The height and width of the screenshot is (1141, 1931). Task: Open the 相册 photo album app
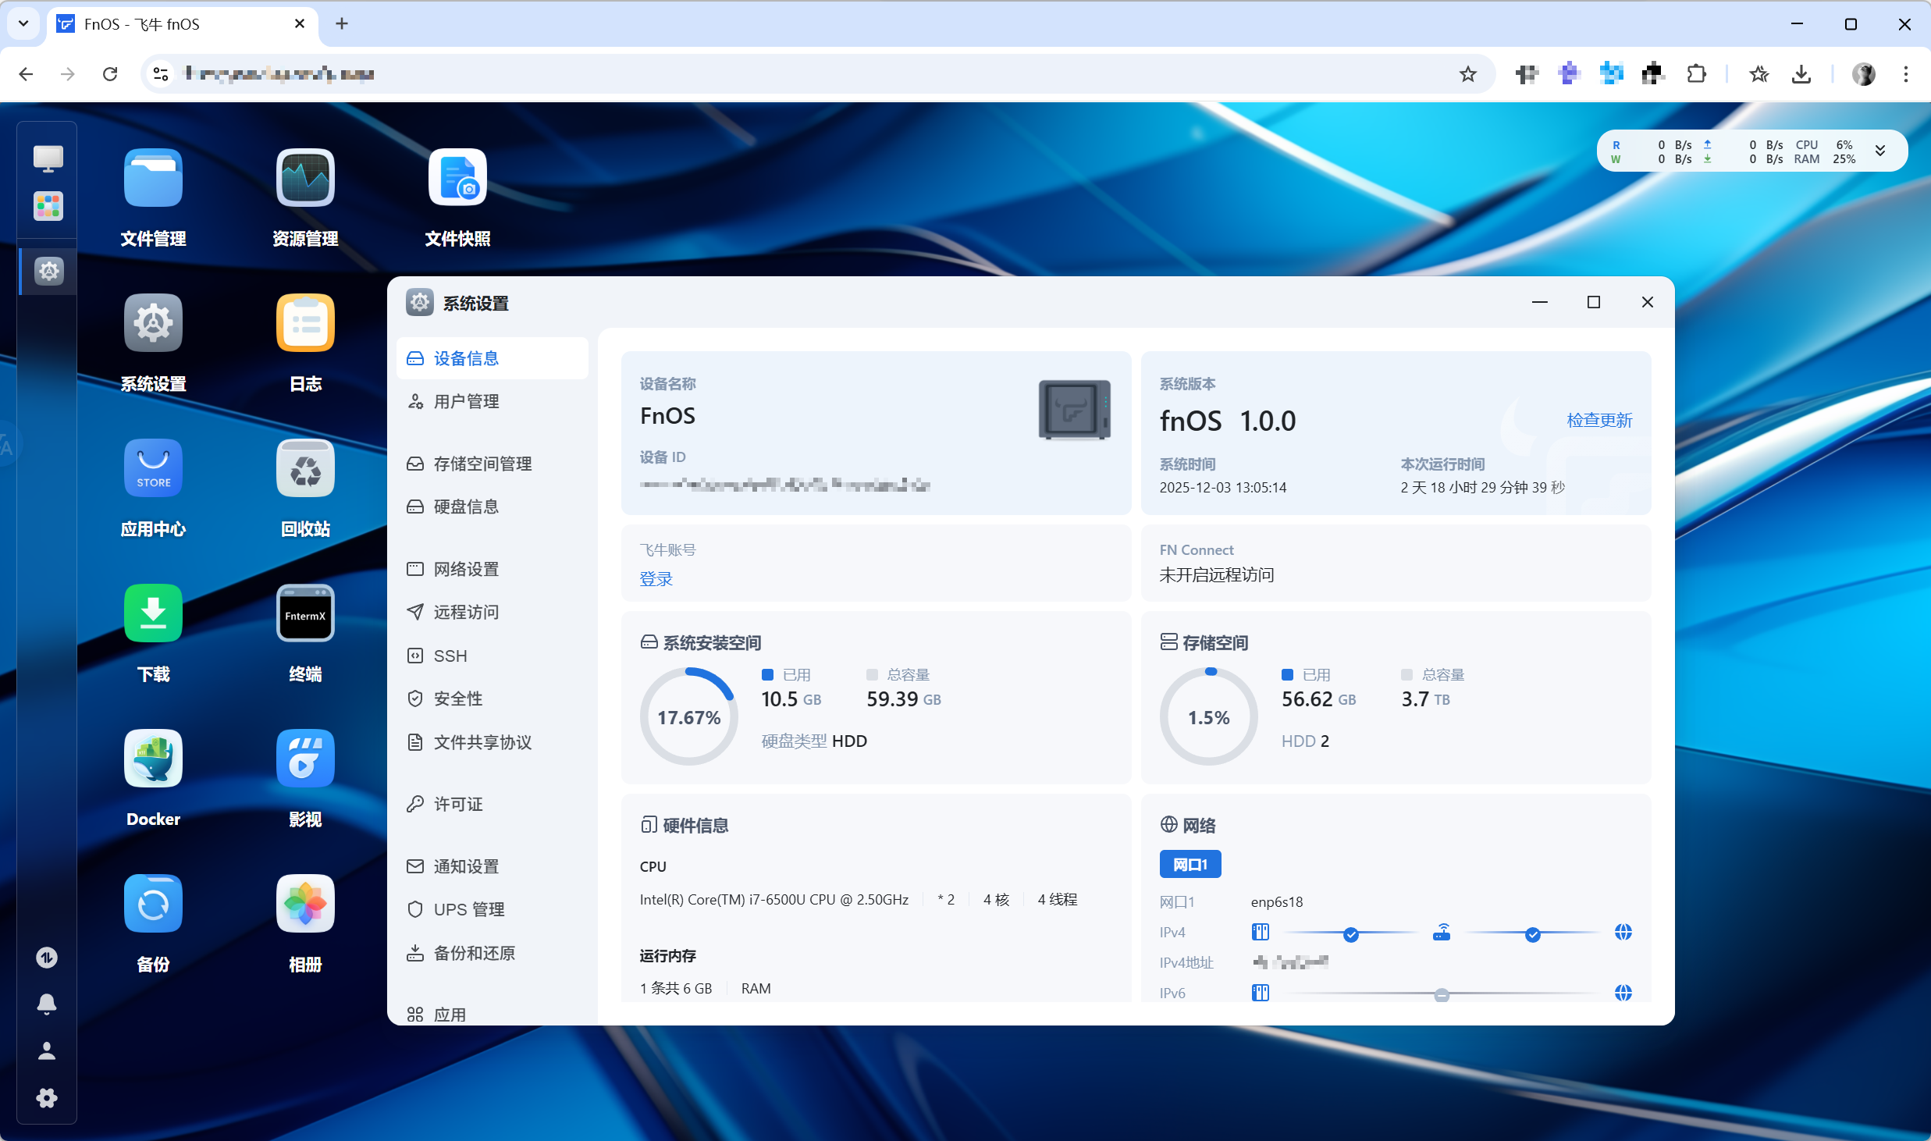point(305,905)
